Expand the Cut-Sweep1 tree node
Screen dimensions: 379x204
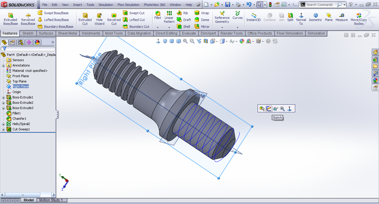point(4,129)
